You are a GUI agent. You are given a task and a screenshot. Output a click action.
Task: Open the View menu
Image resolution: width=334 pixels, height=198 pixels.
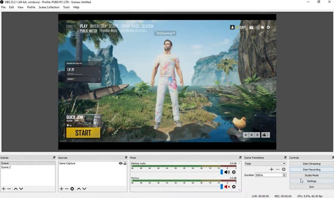point(20,7)
